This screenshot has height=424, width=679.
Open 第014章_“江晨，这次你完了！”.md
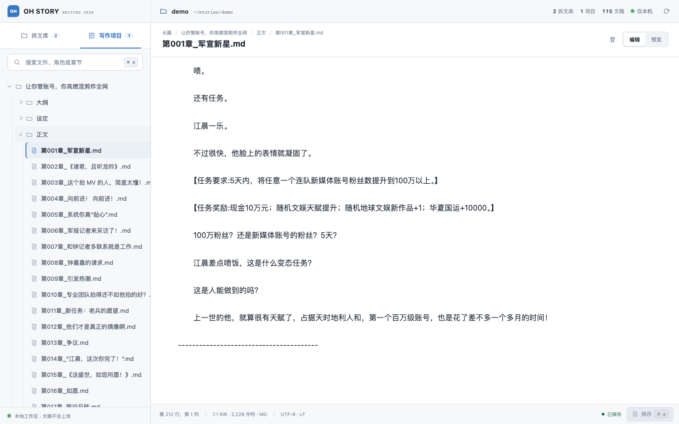click(x=88, y=359)
